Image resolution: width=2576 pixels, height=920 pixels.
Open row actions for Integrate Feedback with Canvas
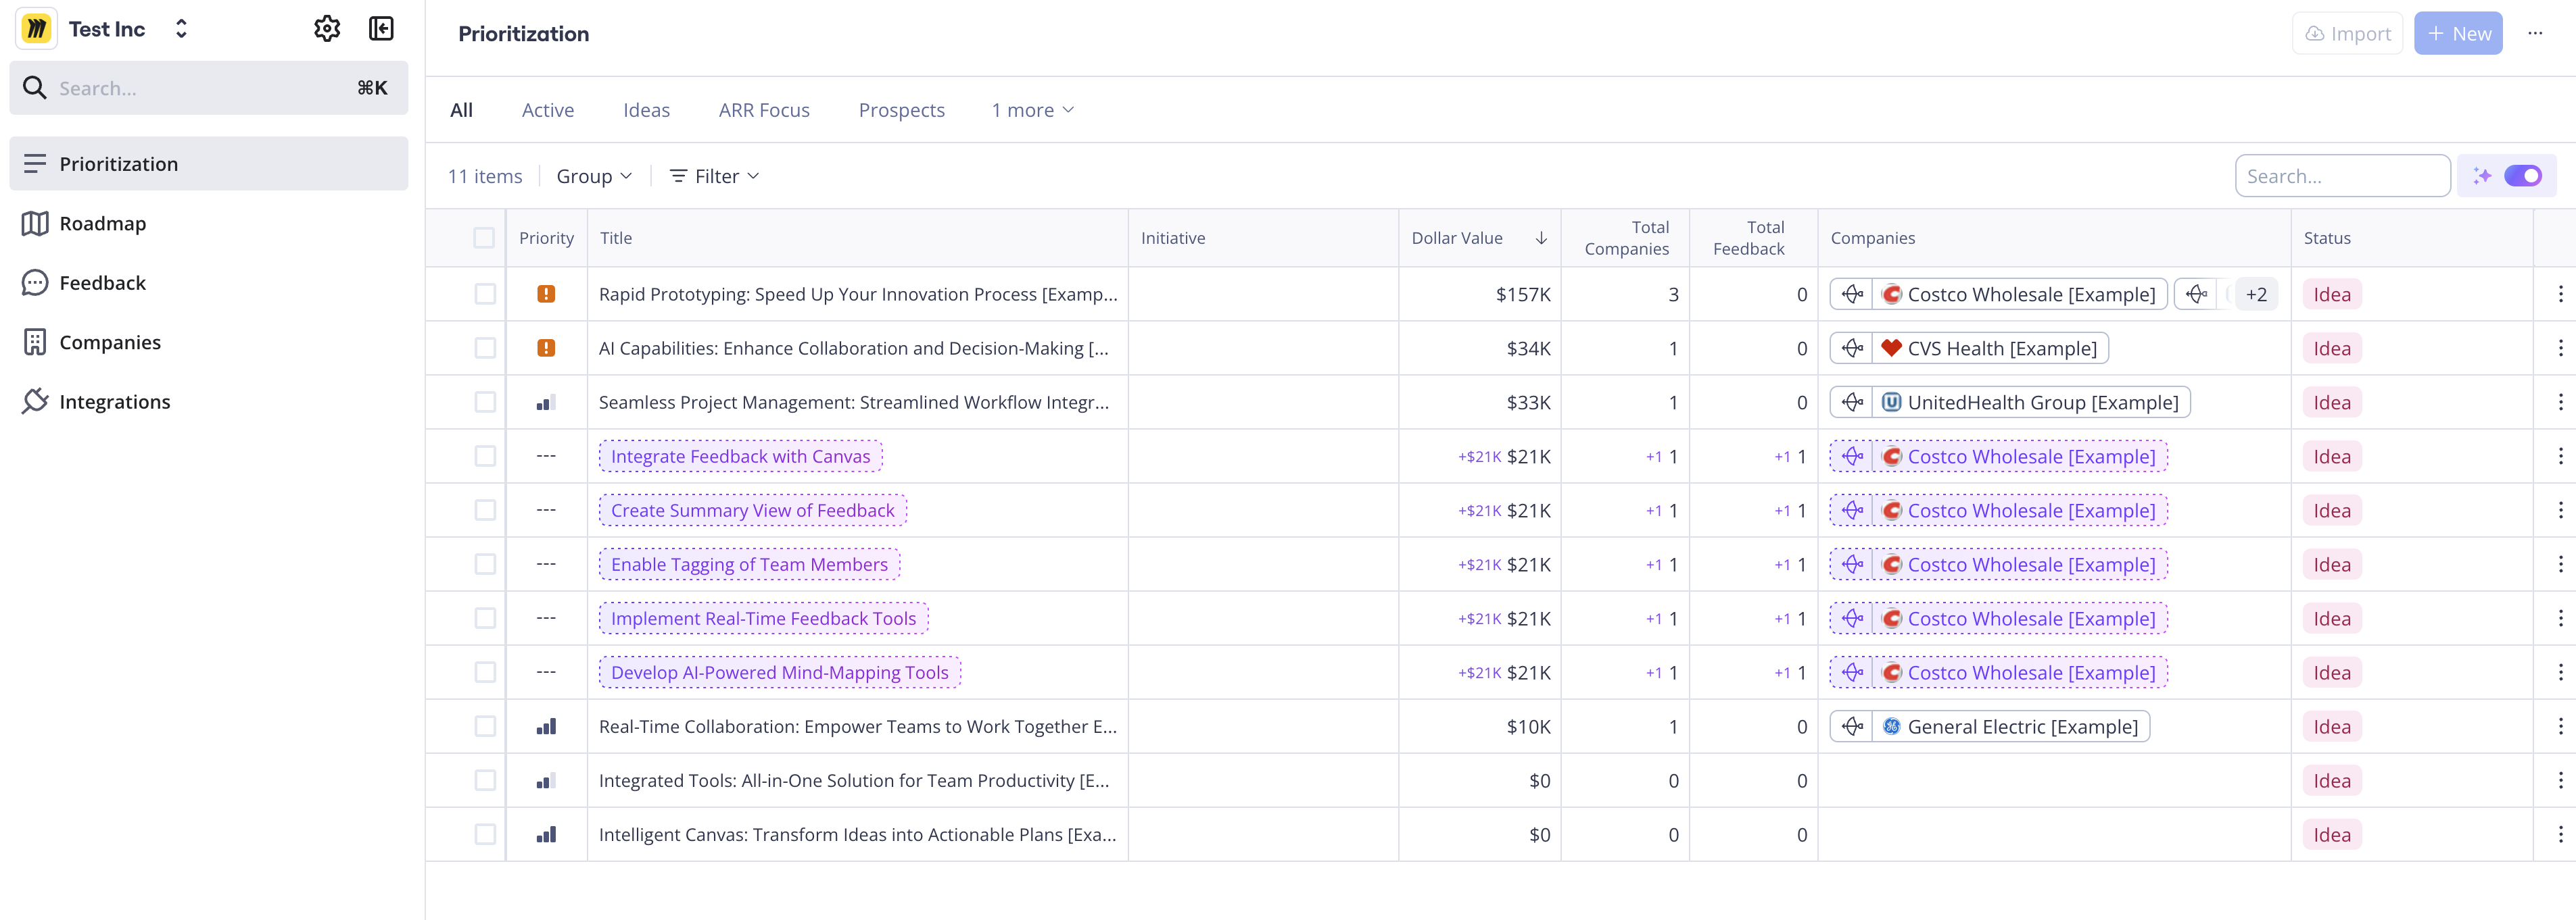2560,457
